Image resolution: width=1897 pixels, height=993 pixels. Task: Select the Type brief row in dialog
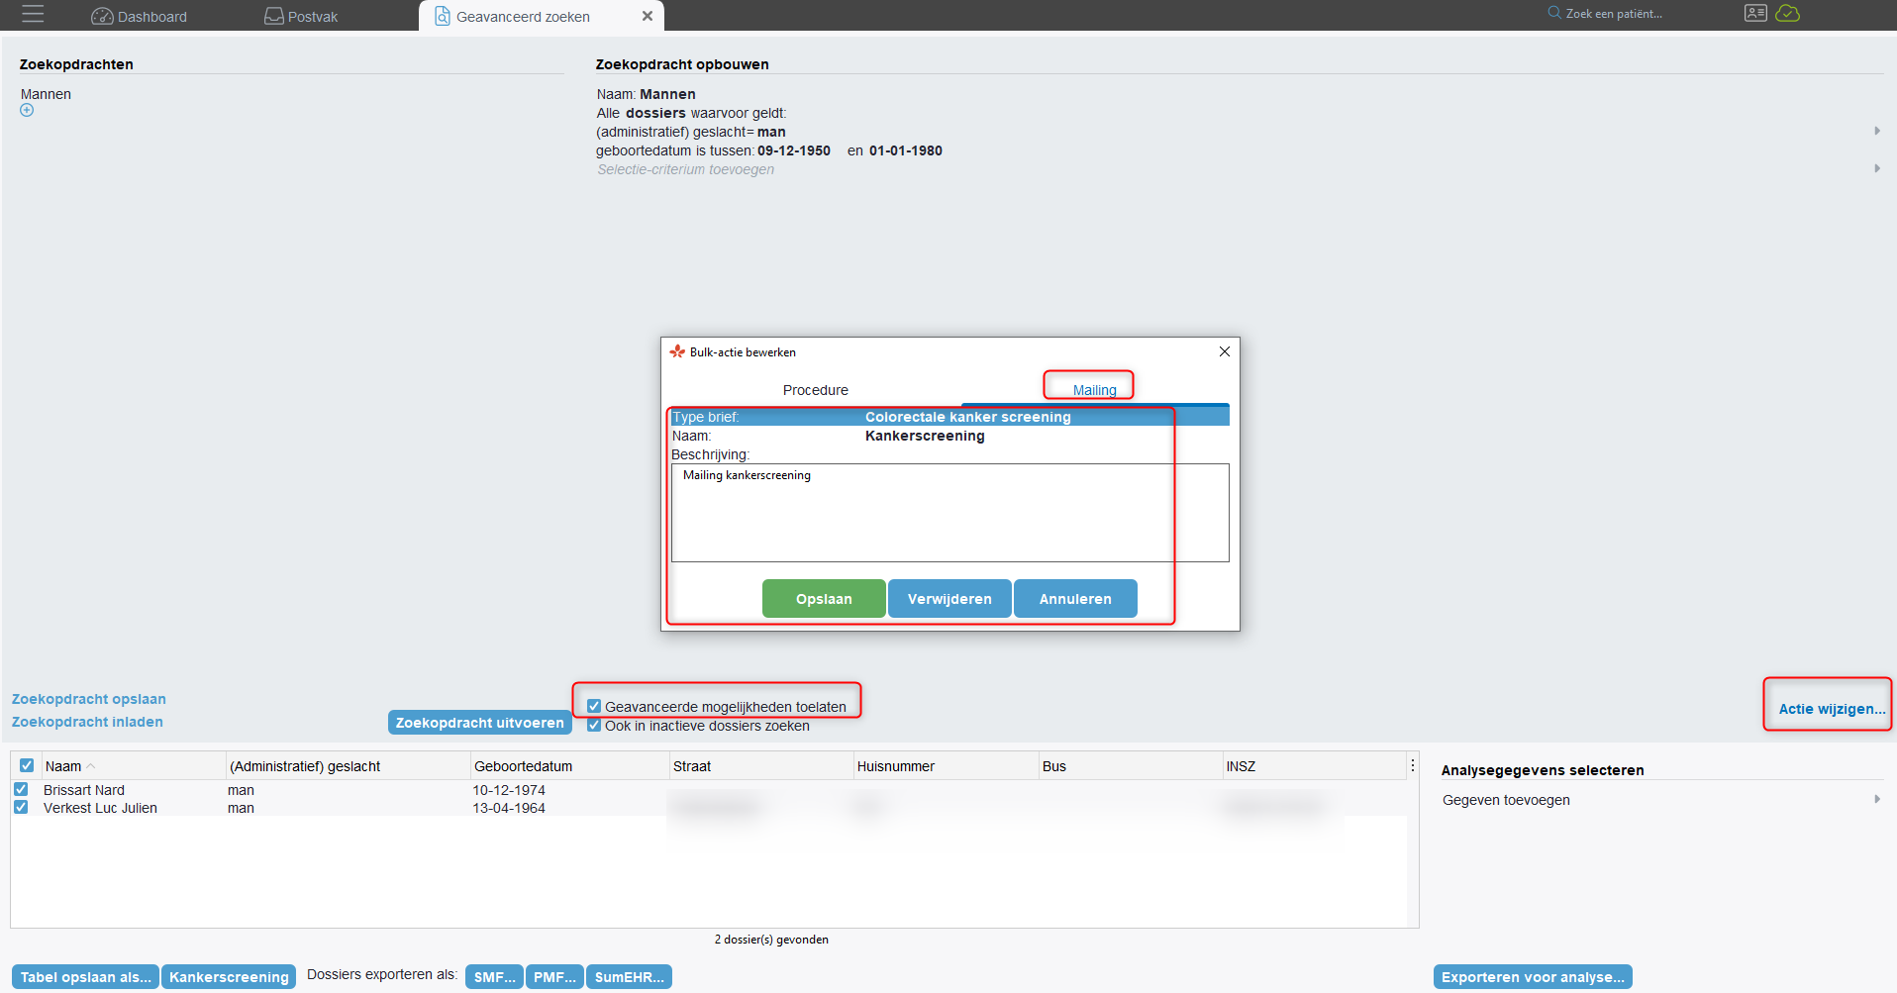pyautogui.click(x=949, y=417)
